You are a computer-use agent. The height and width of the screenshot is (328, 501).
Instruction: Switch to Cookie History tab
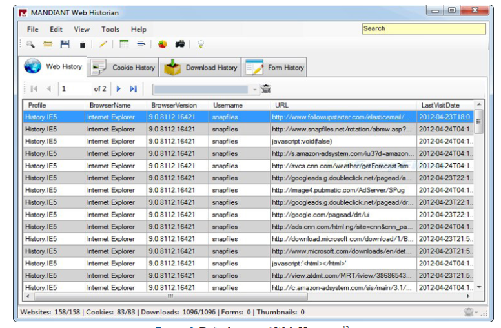coord(123,67)
